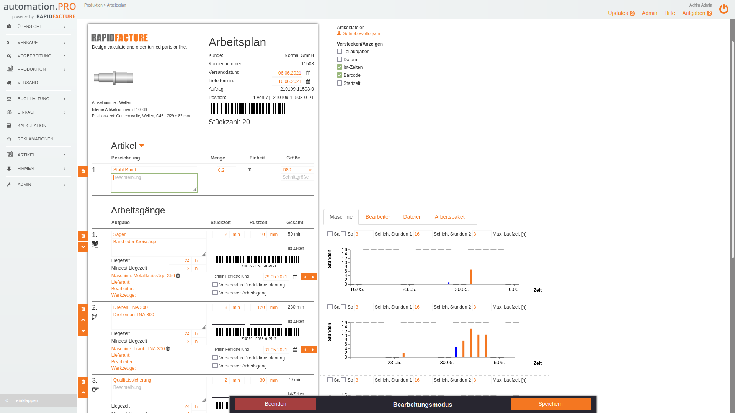This screenshot has height=413, width=735.
Task: Open Liefertermin calendar picker
Action: (x=308, y=81)
